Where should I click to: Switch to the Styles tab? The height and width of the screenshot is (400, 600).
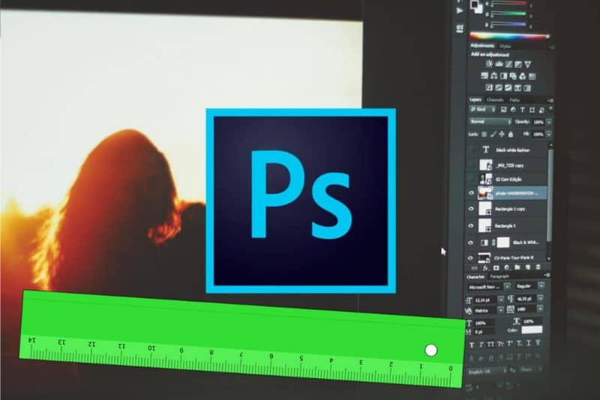click(x=505, y=46)
